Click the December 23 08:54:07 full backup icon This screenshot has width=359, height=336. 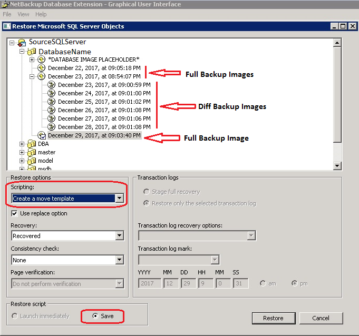(x=42, y=76)
